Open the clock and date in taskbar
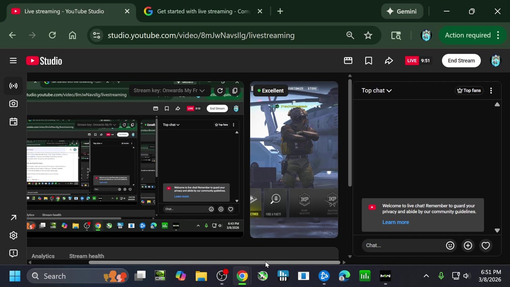 click(x=490, y=276)
